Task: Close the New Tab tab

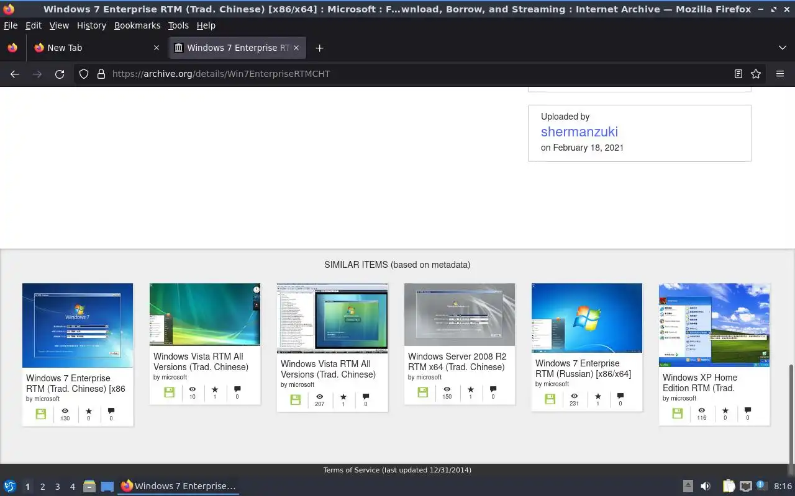Action: tap(157, 48)
